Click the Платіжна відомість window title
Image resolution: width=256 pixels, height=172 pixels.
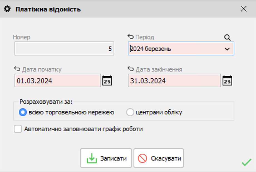click(48, 9)
